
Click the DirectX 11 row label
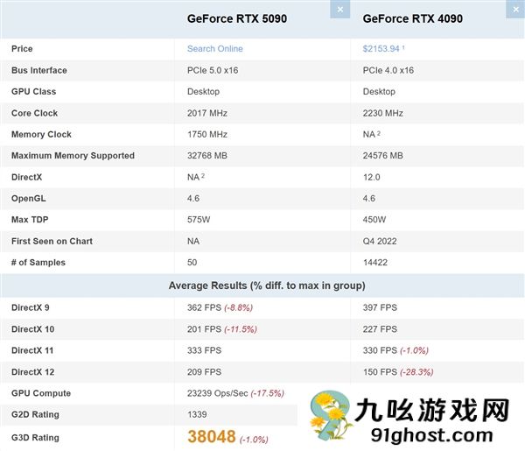(32, 350)
